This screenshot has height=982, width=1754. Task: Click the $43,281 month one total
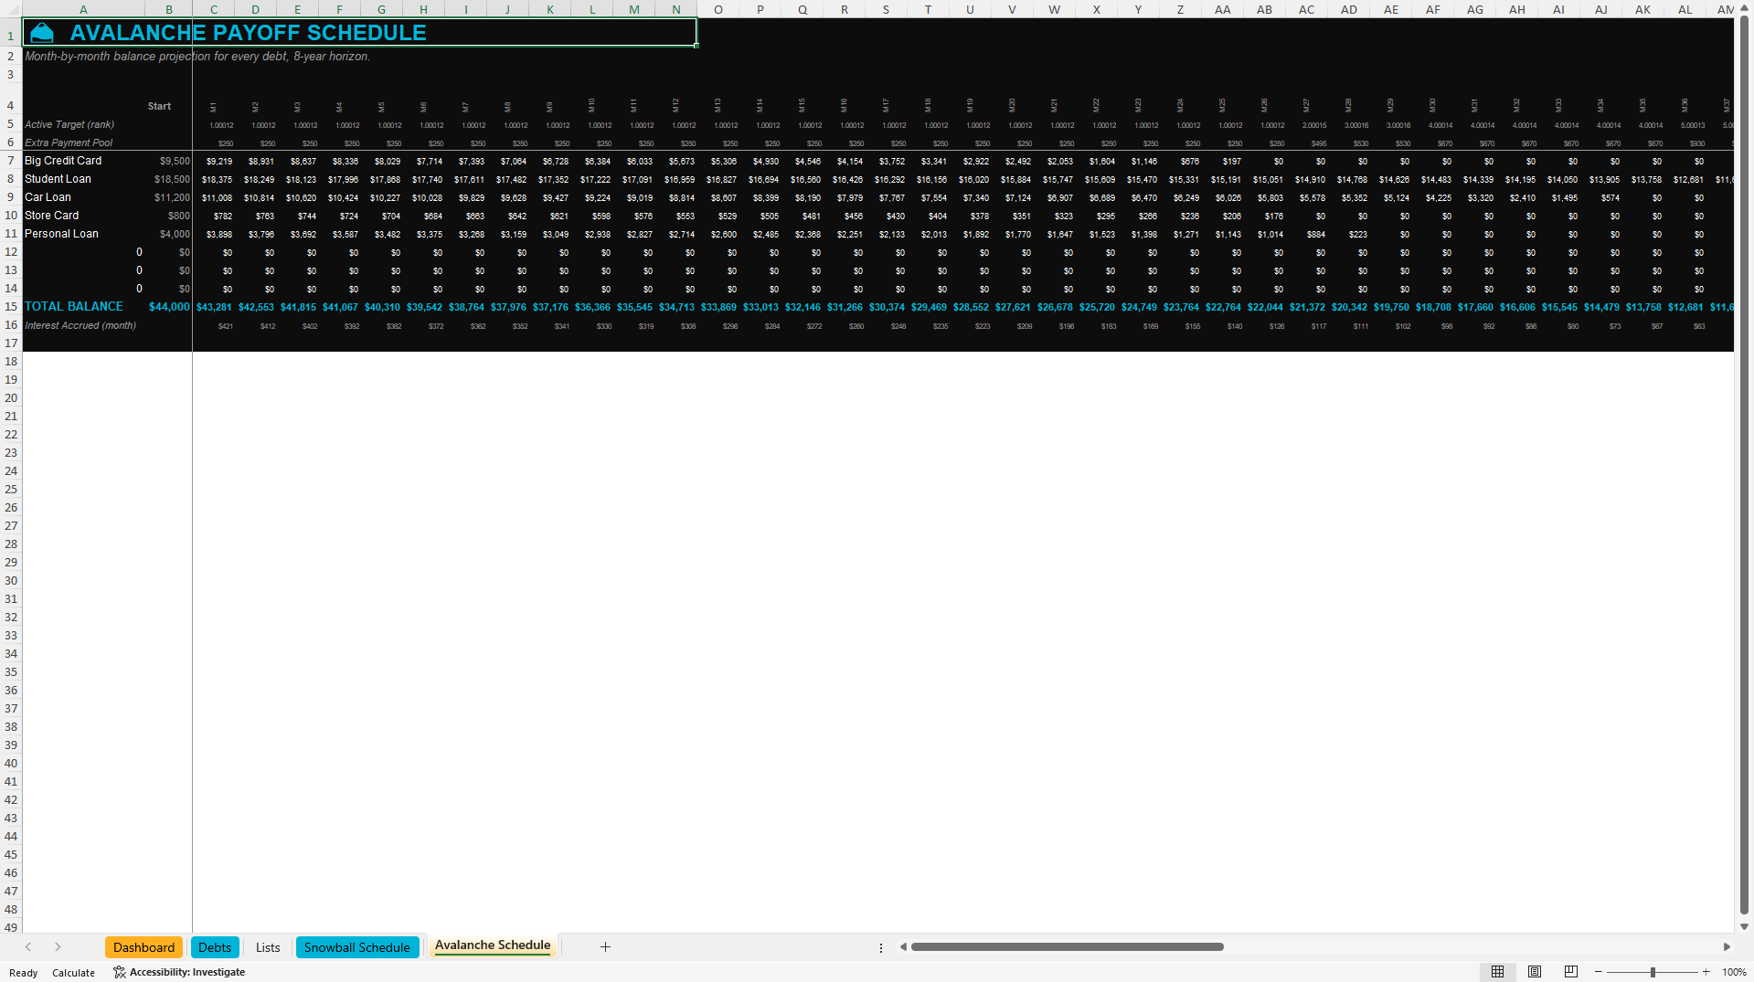(x=214, y=307)
